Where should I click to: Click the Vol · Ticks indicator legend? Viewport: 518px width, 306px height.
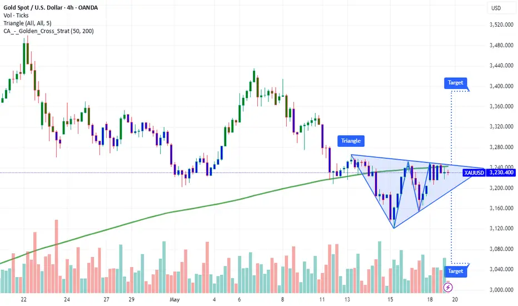pyautogui.click(x=16, y=16)
